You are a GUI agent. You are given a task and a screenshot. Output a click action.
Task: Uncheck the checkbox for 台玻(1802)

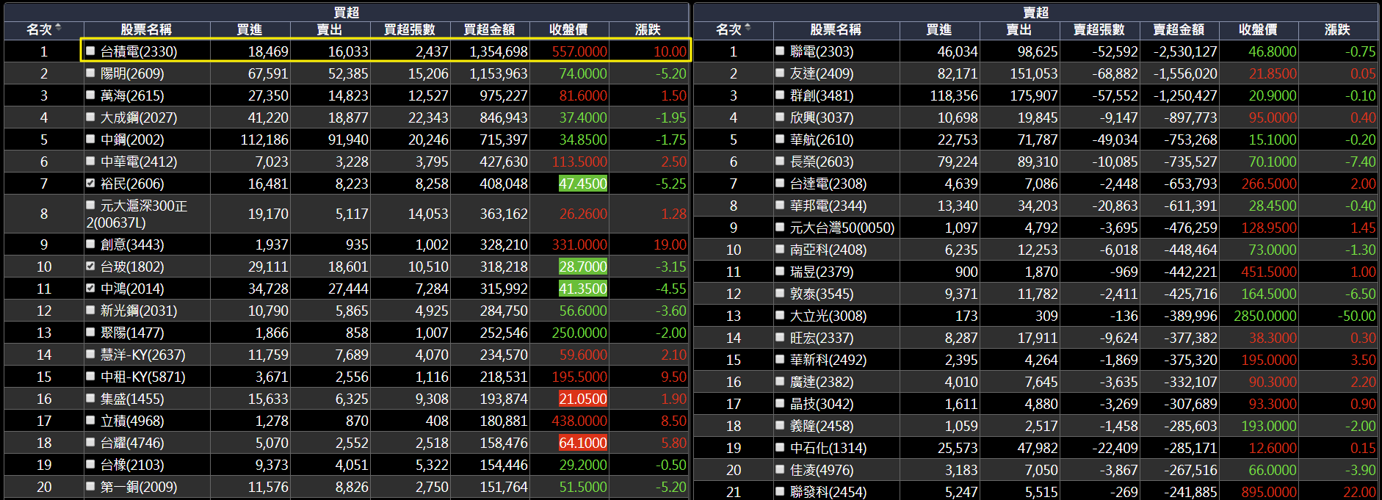90,266
